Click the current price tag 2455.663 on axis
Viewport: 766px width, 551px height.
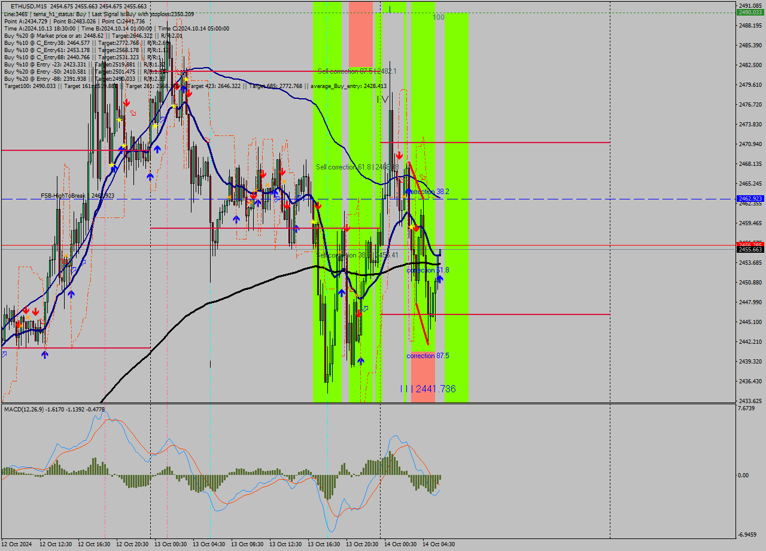pos(751,249)
